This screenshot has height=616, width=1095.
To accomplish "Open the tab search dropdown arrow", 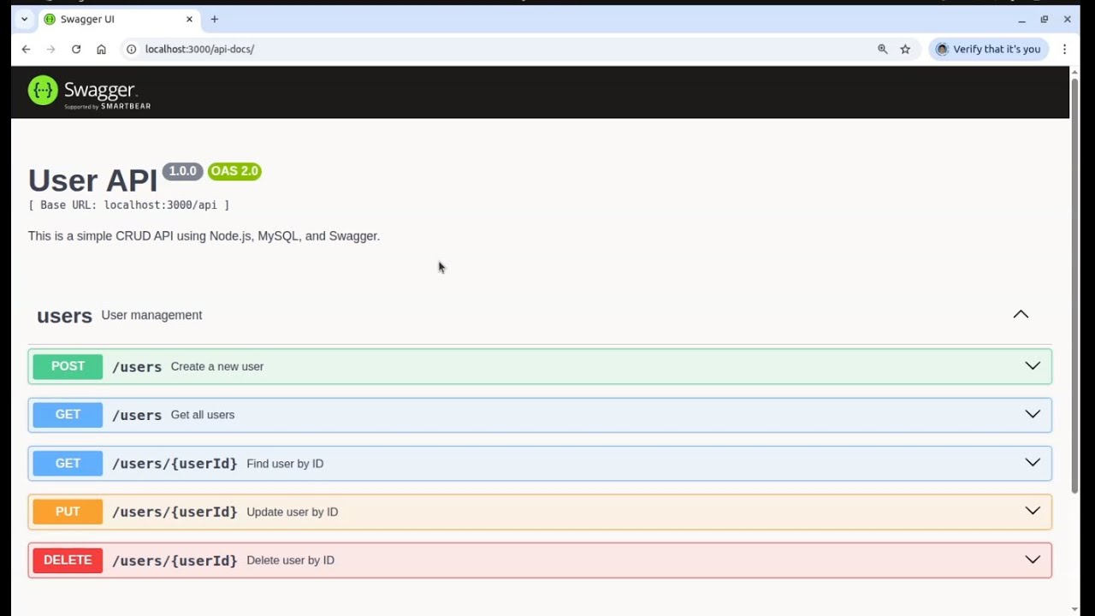I will (x=24, y=19).
